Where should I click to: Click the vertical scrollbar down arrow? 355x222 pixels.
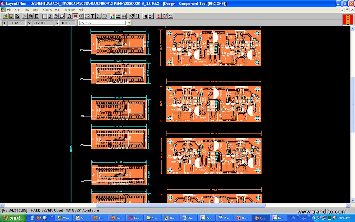point(353,200)
